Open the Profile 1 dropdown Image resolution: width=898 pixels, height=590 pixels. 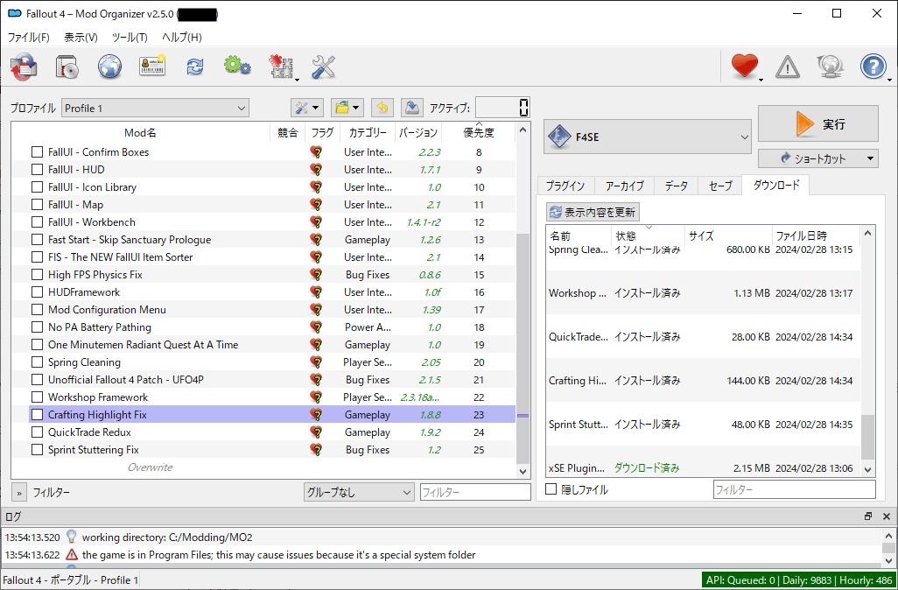coord(155,109)
